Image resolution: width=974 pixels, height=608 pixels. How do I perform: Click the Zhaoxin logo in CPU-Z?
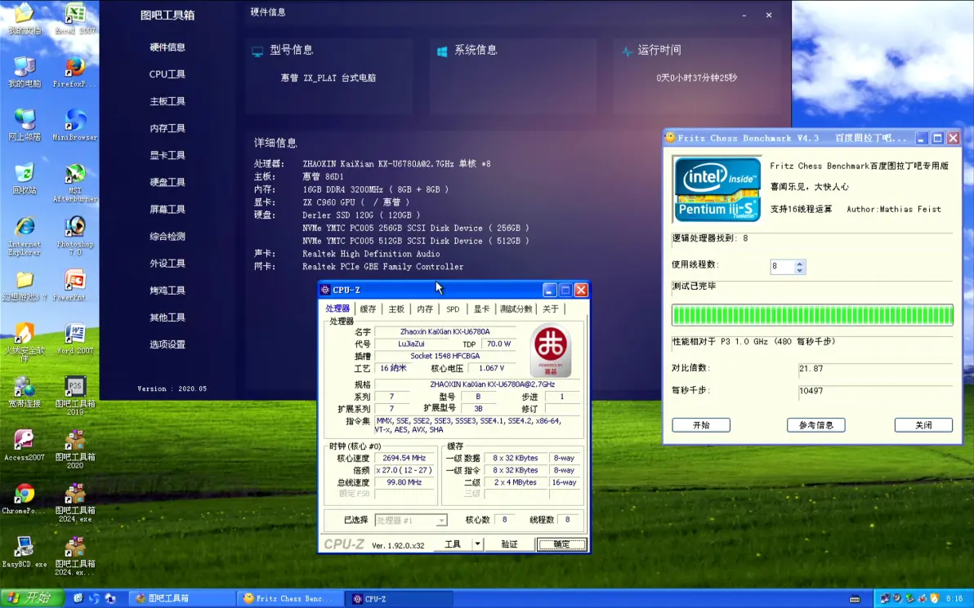pyautogui.click(x=551, y=351)
